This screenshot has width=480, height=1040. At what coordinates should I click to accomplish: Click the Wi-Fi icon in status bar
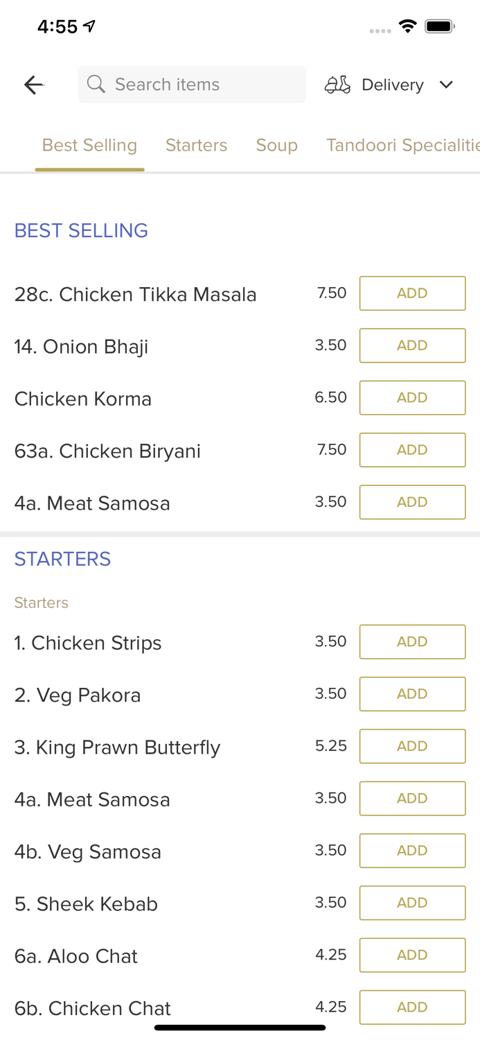click(408, 26)
